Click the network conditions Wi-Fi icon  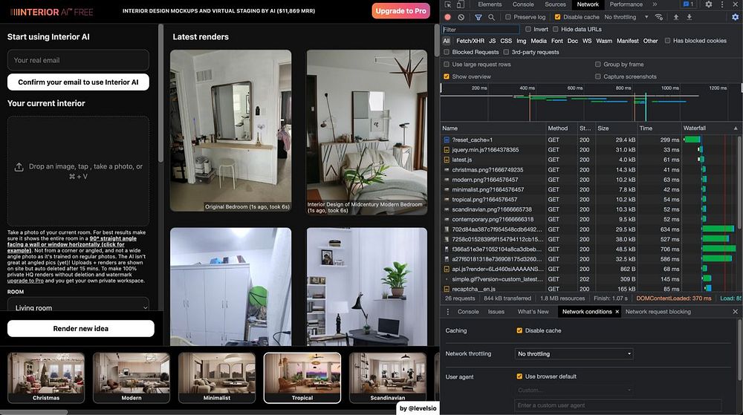point(658,17)
